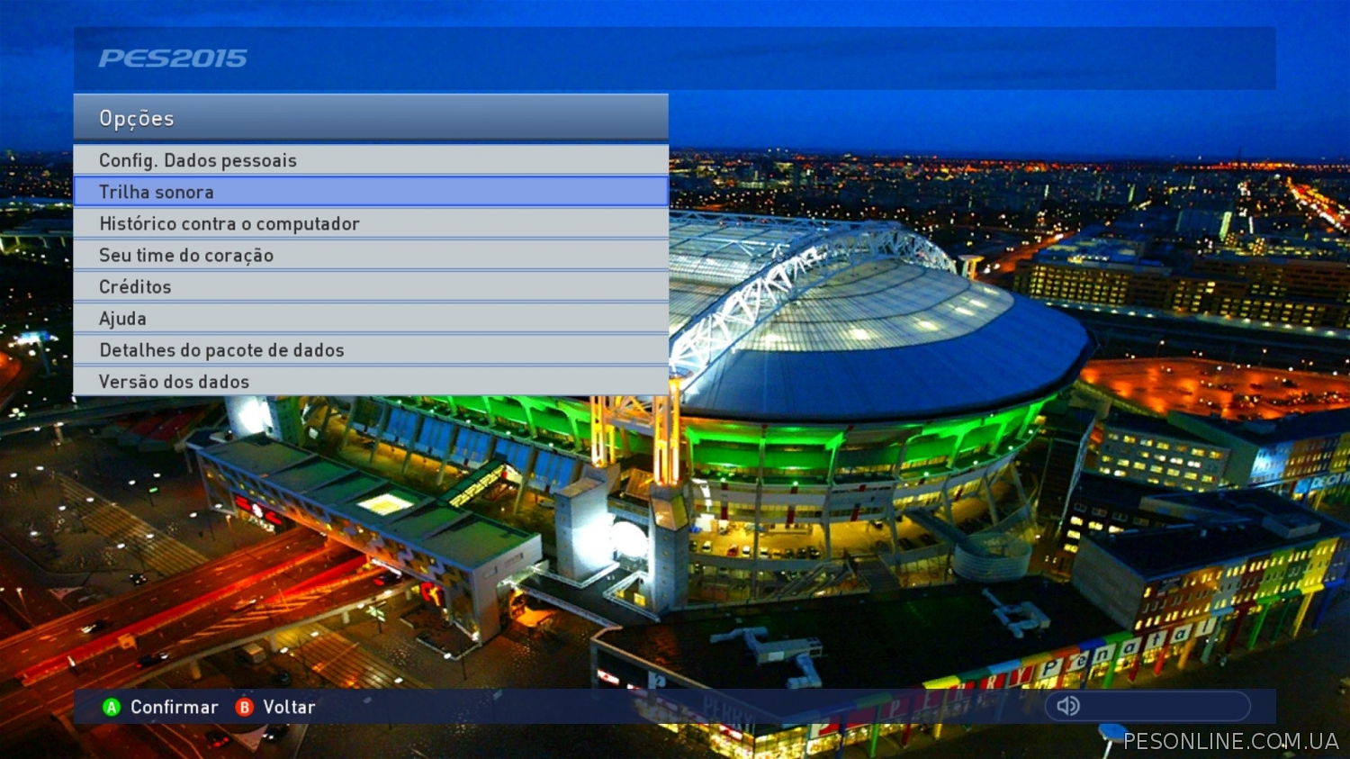Select the Trilha sonora menu entry

(371, 192)
